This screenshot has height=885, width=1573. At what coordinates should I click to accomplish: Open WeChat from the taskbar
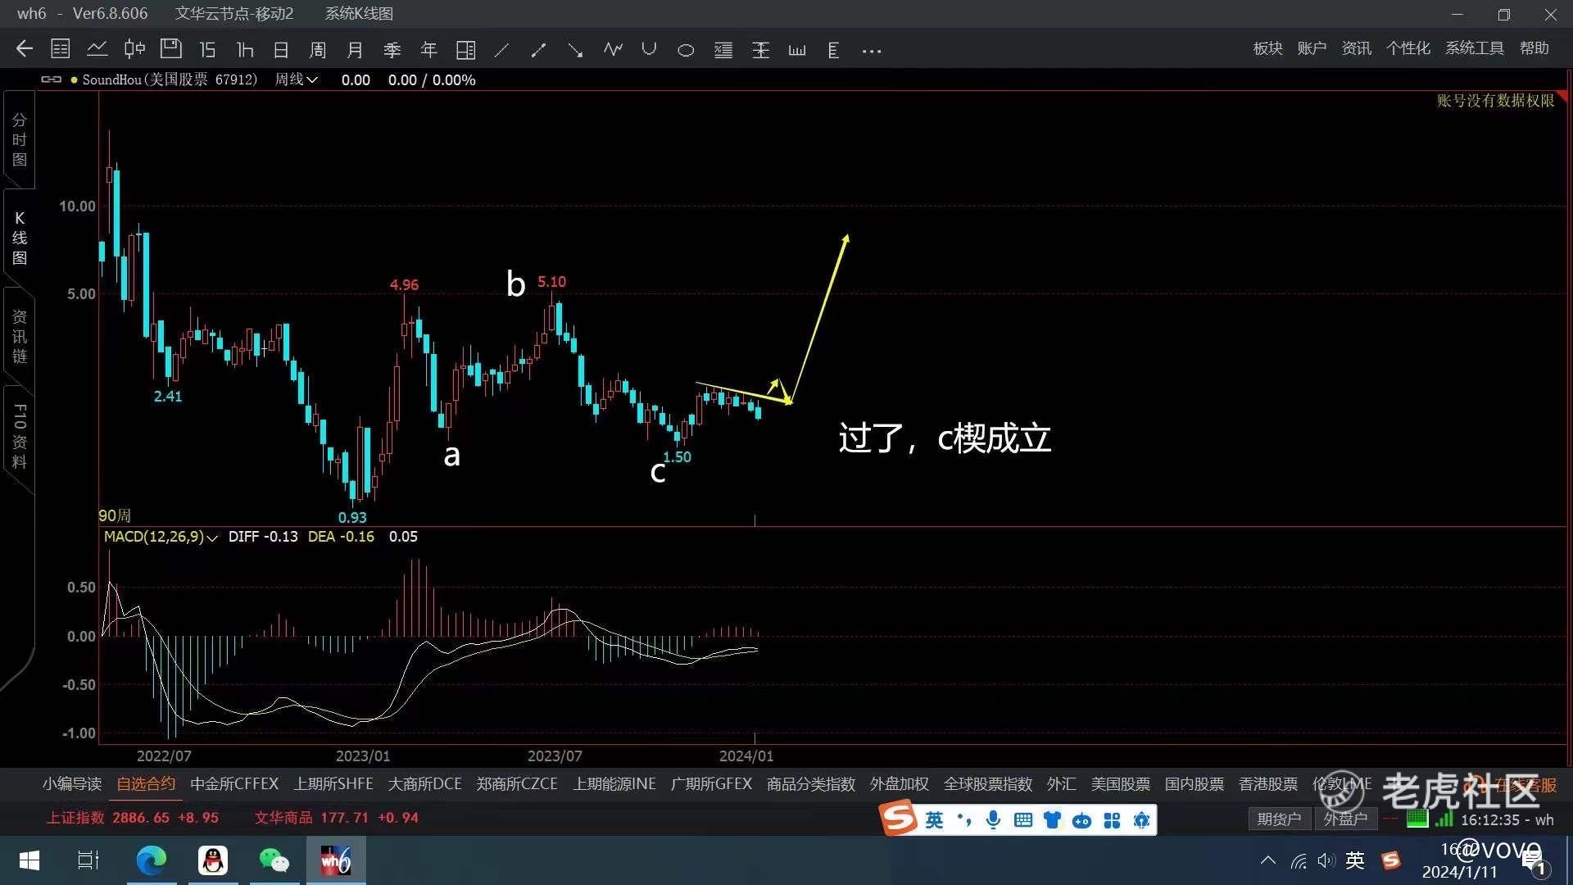[274, 860]
